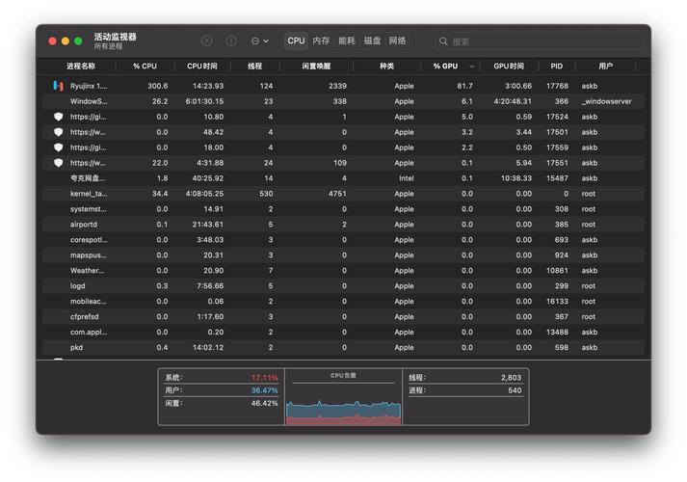The height and width of the screenshot is (482, 687).
Task: Select the Weather... process row
Action: point(343,270)
